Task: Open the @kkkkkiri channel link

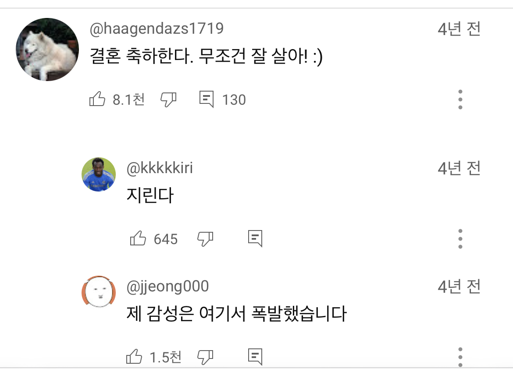Action: pos(160,168)
